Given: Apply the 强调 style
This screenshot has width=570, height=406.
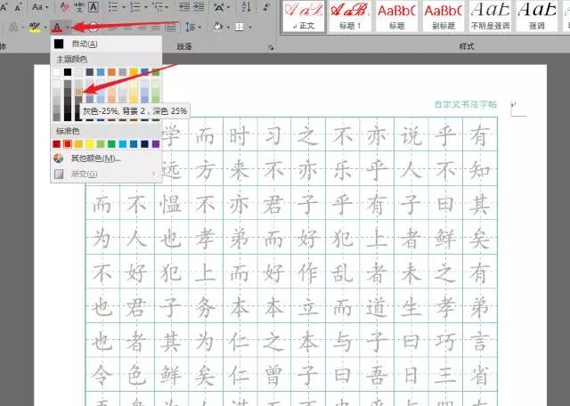Looking at the screenshot, I should point(536,16).
